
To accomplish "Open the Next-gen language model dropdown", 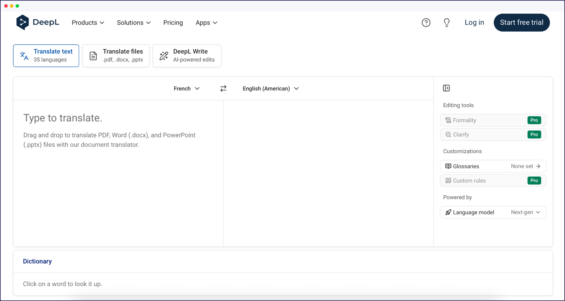I will tap(493, 212).
